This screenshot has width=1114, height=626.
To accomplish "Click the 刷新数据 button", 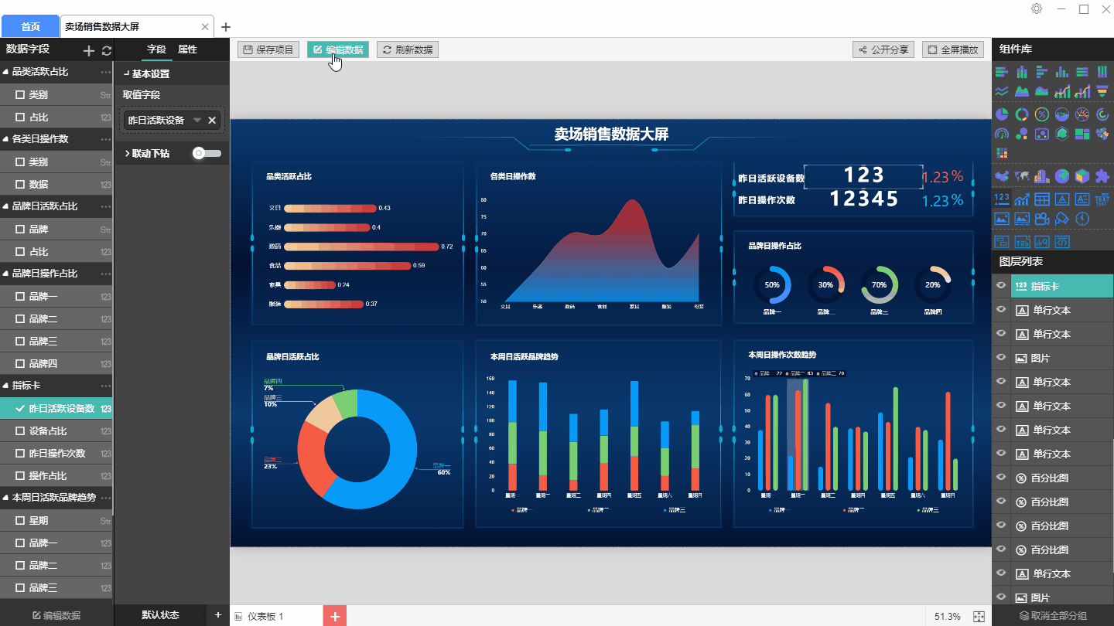I will tap(408, 49).
